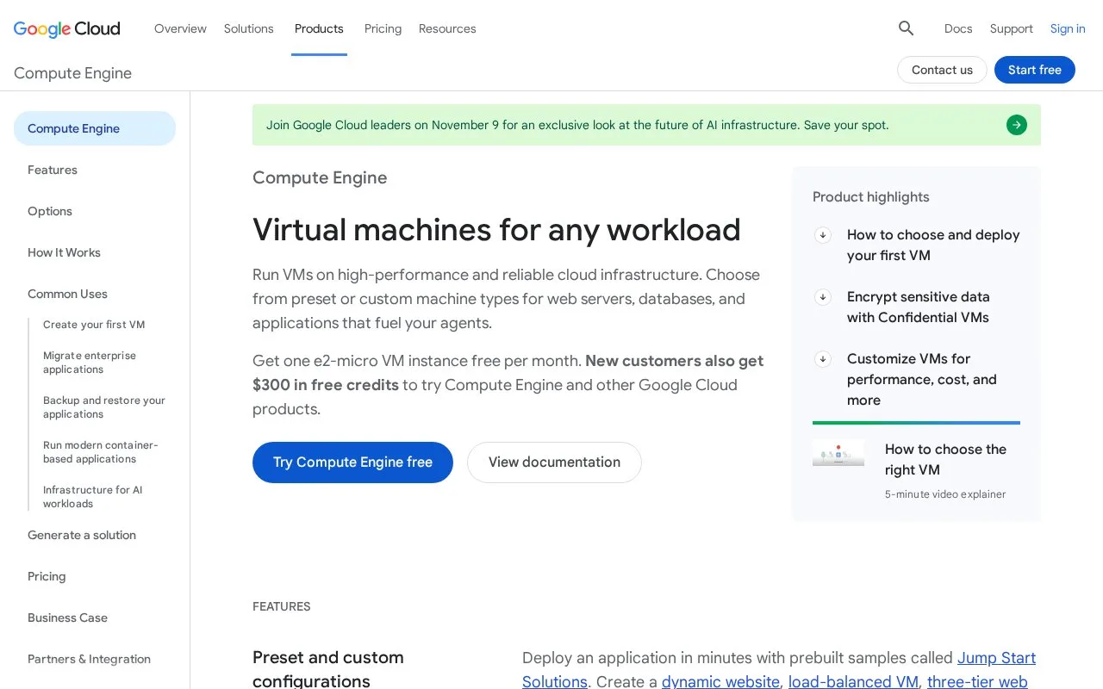Open the Resources nav menu

click(x=447, y=28)
